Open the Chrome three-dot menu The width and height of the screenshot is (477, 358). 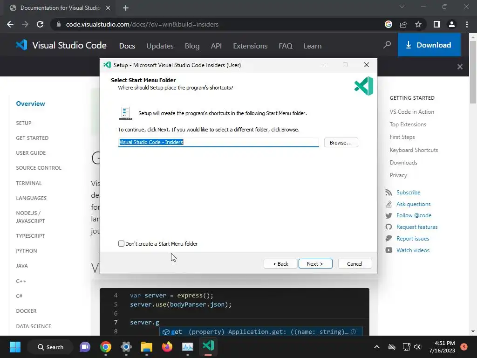(467, 24)
